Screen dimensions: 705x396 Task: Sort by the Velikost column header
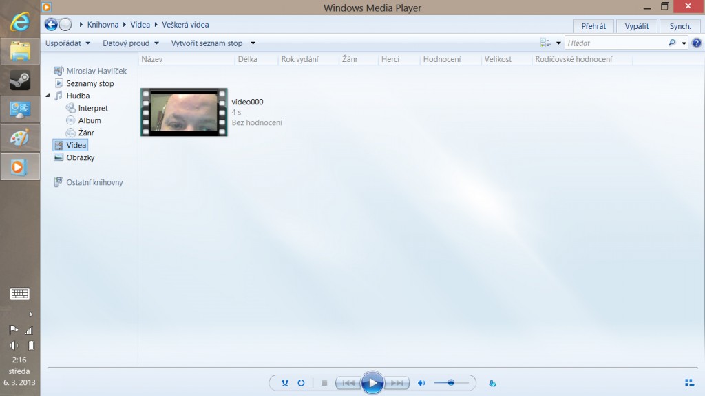pos(506,59)
